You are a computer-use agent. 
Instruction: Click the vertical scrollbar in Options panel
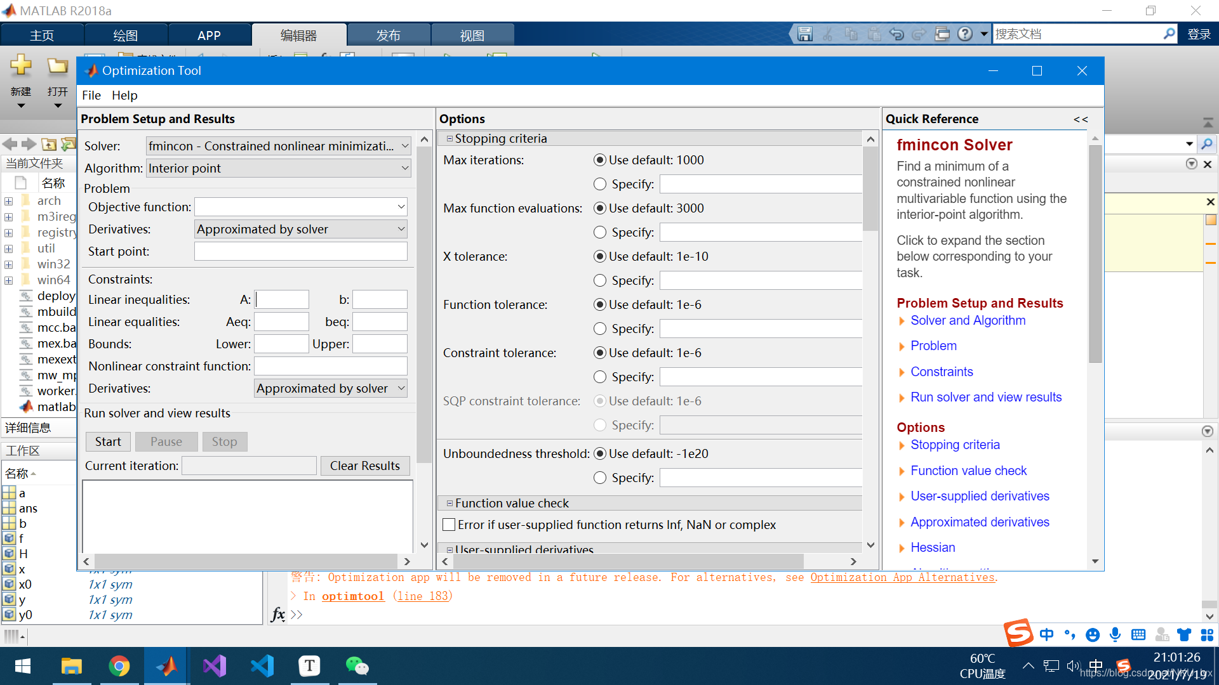click(x=872, y=167)
